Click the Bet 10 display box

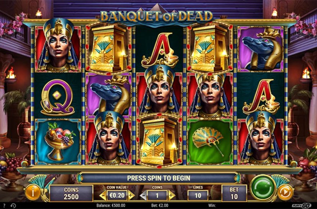tap(234, 193)
